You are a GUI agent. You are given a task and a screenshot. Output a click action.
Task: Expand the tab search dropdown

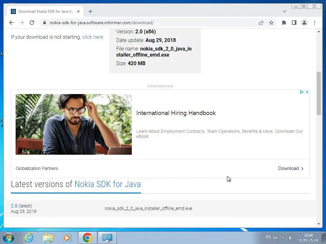pyautogui.click(x=284, y=11)
